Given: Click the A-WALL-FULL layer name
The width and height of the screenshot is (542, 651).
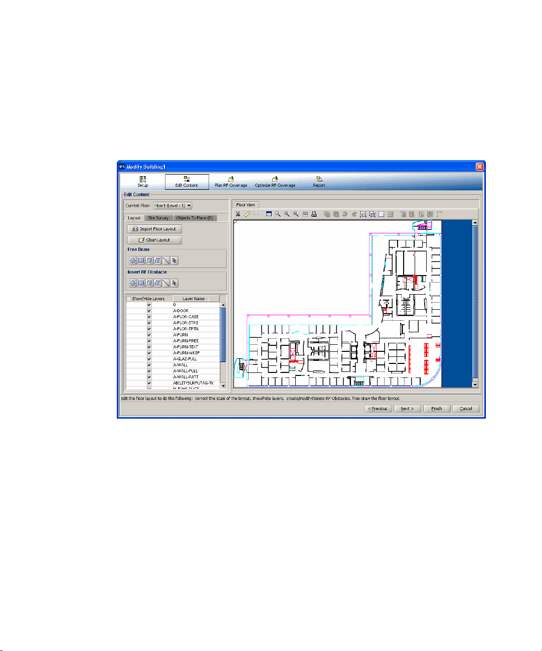Looking at the screenshot, I should [186, 371].
